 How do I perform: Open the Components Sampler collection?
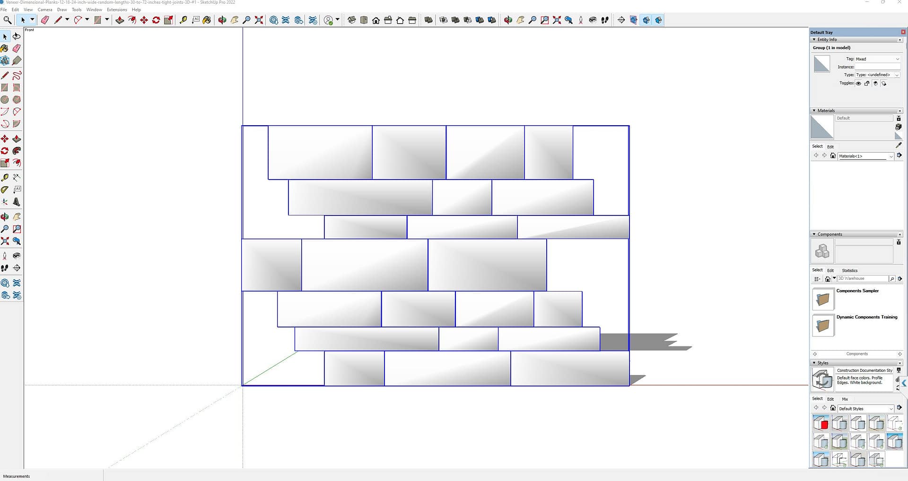point(823,299)
